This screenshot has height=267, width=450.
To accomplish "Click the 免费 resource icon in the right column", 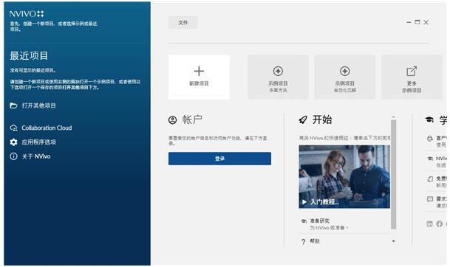I will pyautogui.click(x=430, y=179).
